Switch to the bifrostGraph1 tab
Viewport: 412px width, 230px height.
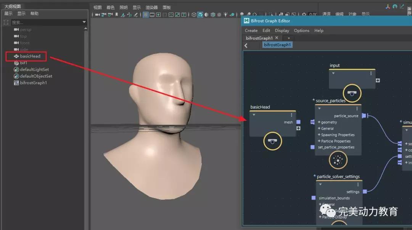click(x=259, y=38)
